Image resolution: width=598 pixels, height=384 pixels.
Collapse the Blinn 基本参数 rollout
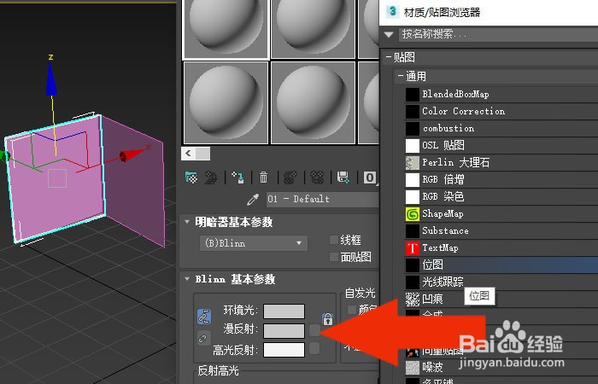tap(187, 278)
